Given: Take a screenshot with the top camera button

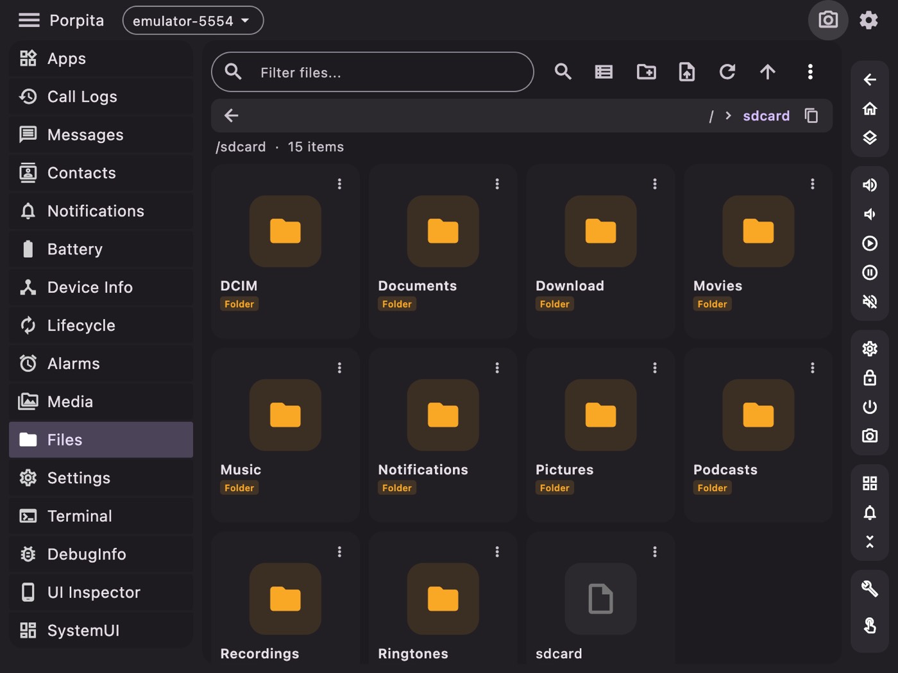Looking at the screenshot, I should pos(827,20).
